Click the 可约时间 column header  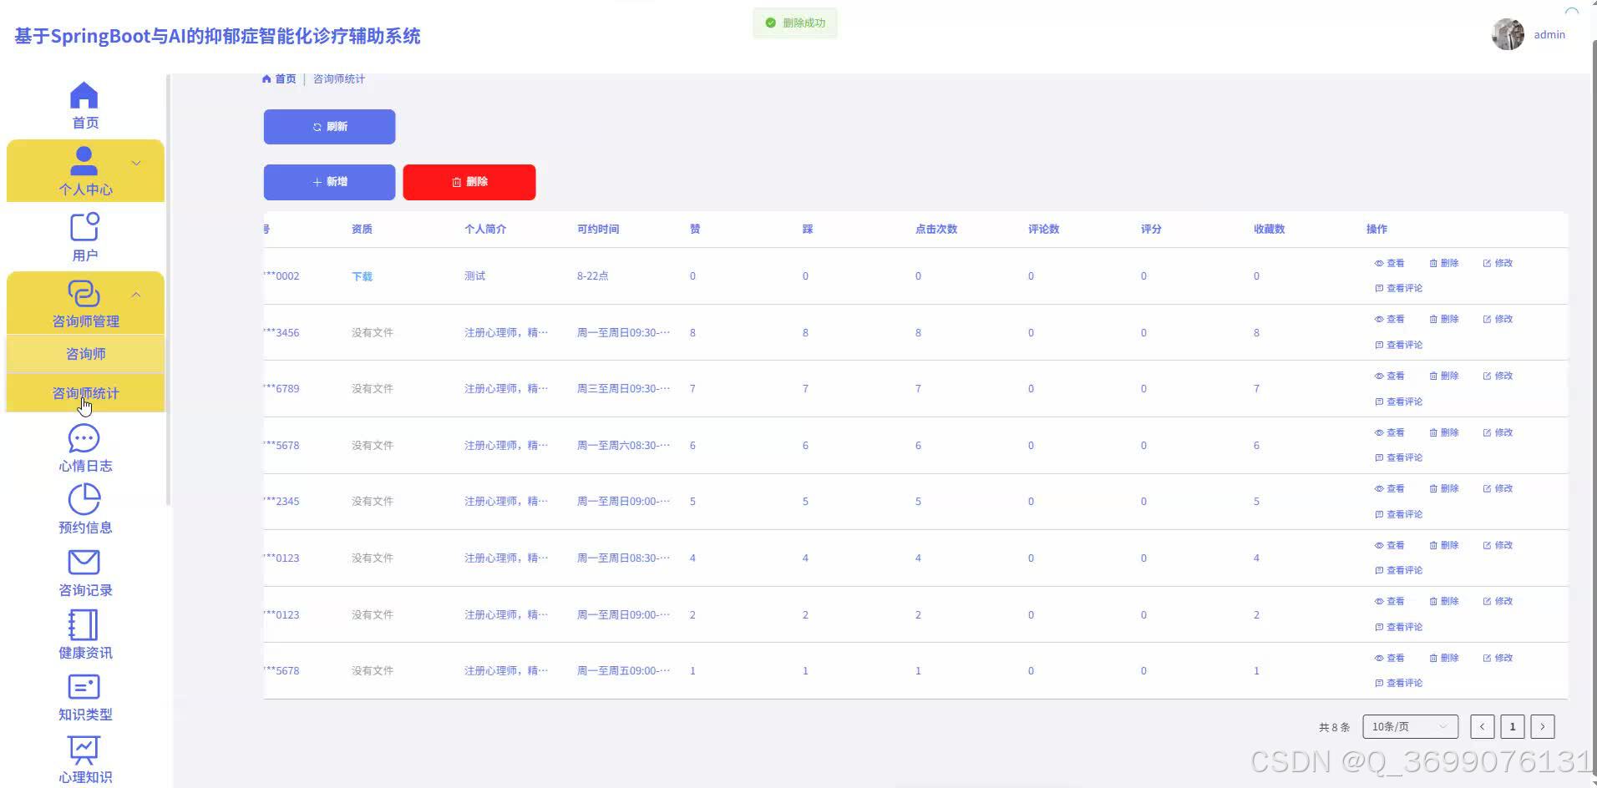598,229
